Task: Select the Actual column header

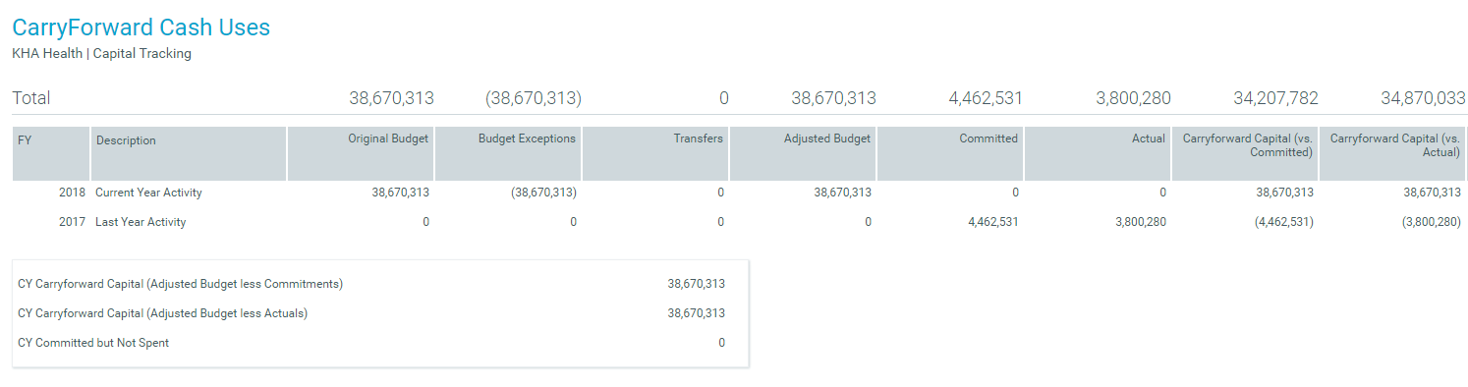Action: coord(1098,153)
